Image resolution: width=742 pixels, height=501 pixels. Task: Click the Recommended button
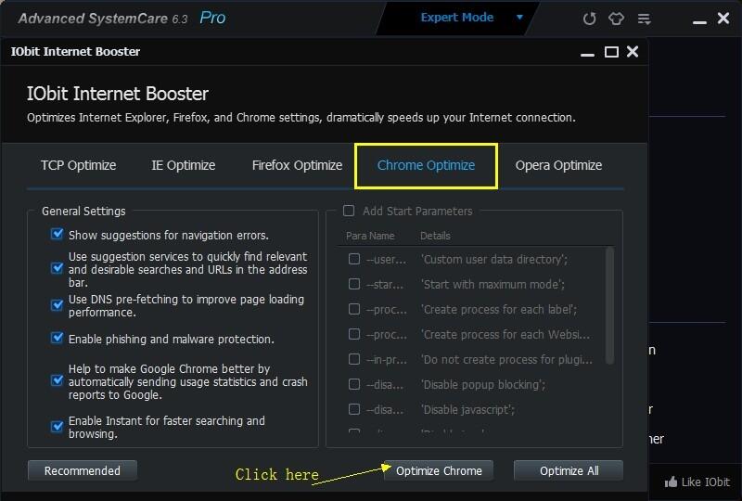click(x=83, y=470)
